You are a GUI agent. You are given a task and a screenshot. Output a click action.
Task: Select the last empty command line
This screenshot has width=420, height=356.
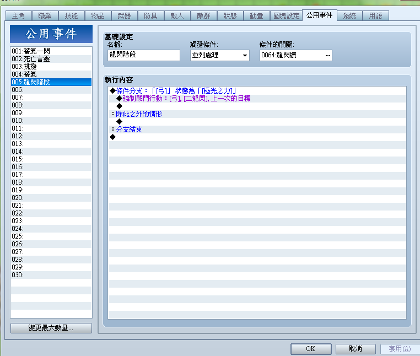[257, 137]
